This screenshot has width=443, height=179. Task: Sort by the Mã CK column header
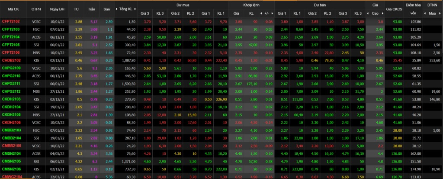pyautogui.click(x=13, y=9)
